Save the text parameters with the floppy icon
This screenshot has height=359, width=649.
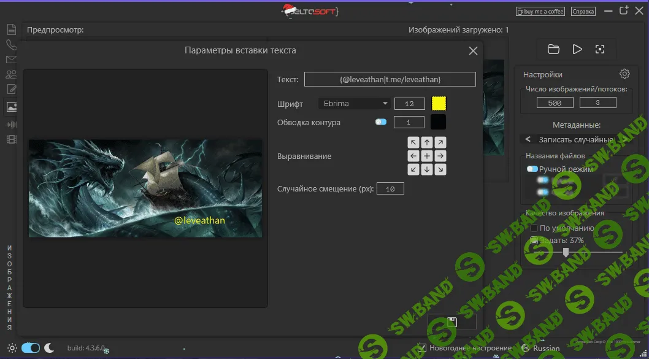click(452, 322)
